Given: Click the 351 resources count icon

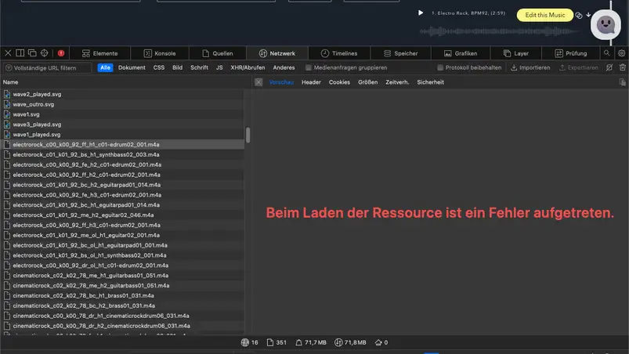Looking at the screenshot, I should [x=270, y=342].
